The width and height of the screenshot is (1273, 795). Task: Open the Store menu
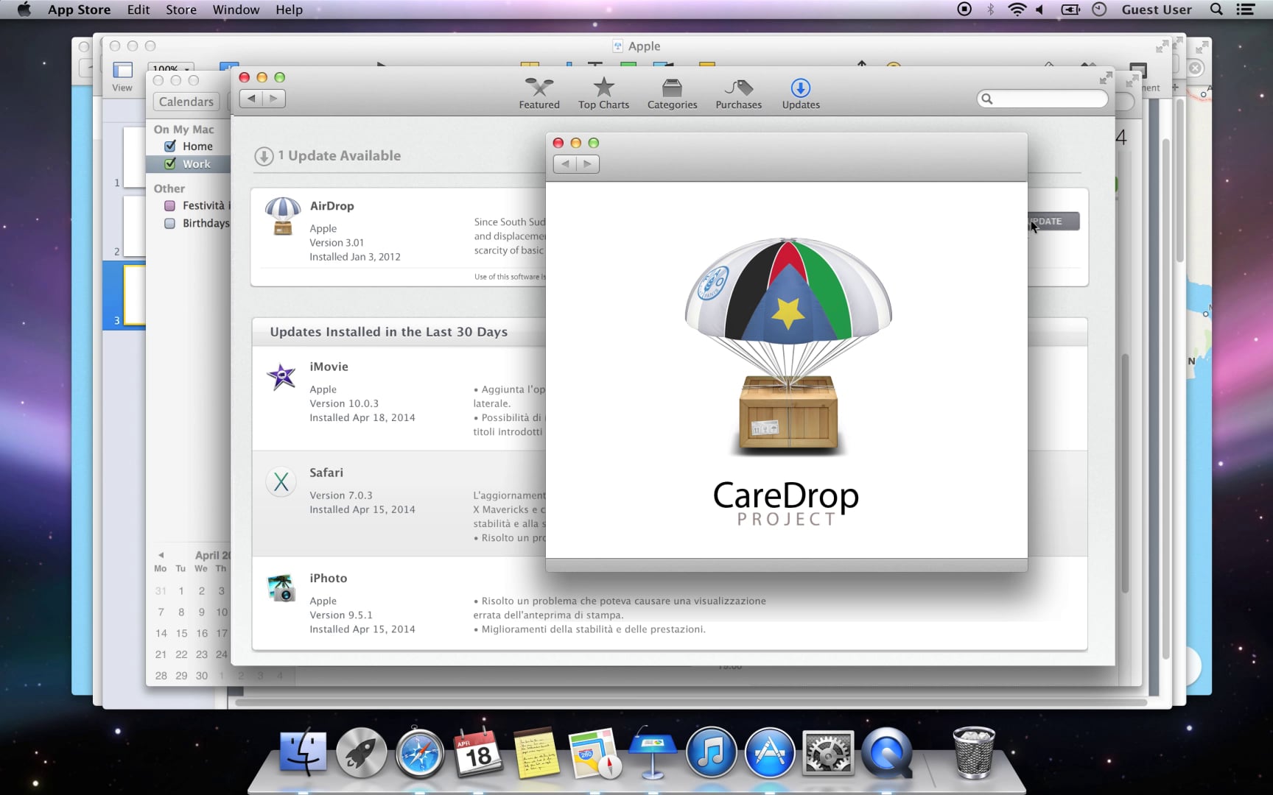[x=180, y=10]
